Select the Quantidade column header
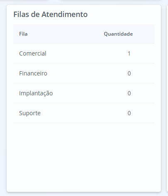The height and width of the screenshot is (196, 168). (118, 34)
